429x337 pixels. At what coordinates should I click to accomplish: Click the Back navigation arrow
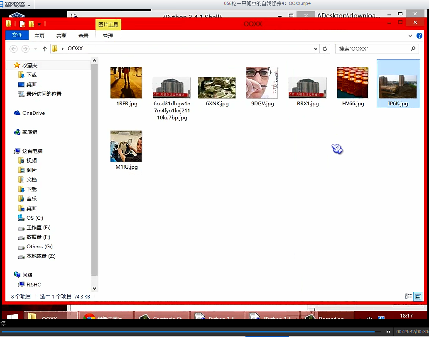14,49
